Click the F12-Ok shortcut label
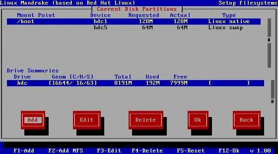Screen dimensions: 278x154 click(x=229, y=151)
